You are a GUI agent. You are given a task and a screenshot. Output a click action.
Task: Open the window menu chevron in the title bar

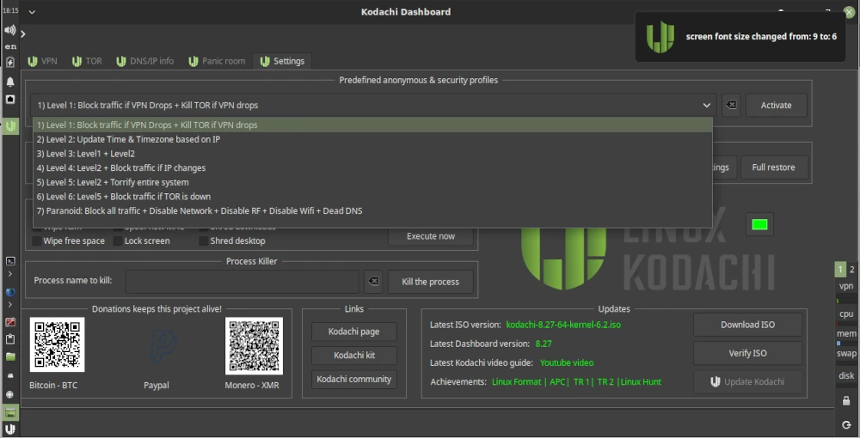coord(32,12)
